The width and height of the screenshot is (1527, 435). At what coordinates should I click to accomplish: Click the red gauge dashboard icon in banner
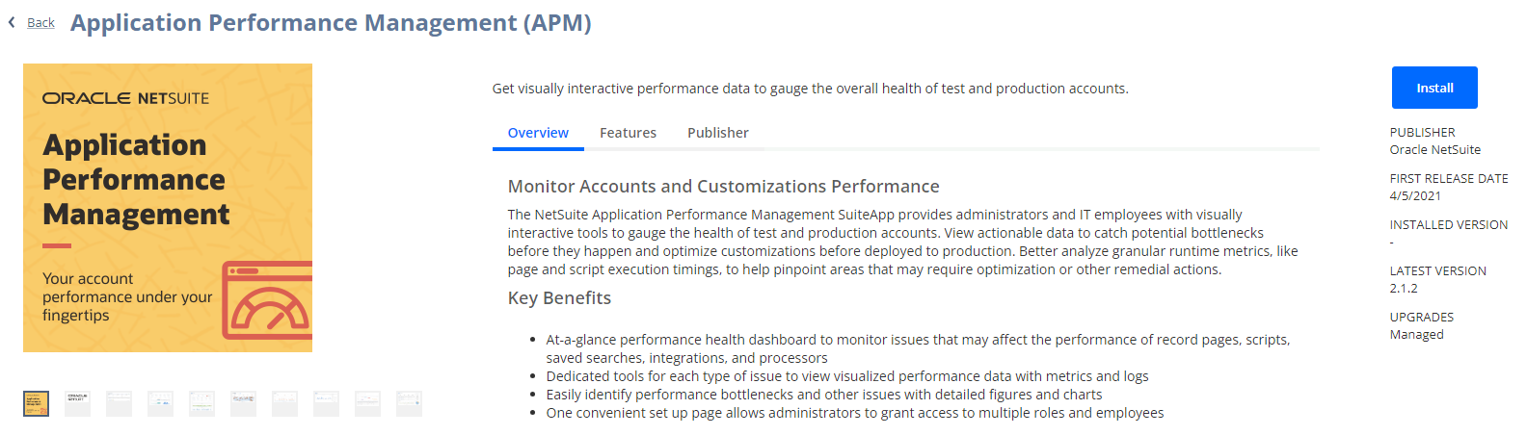point(267,300)
